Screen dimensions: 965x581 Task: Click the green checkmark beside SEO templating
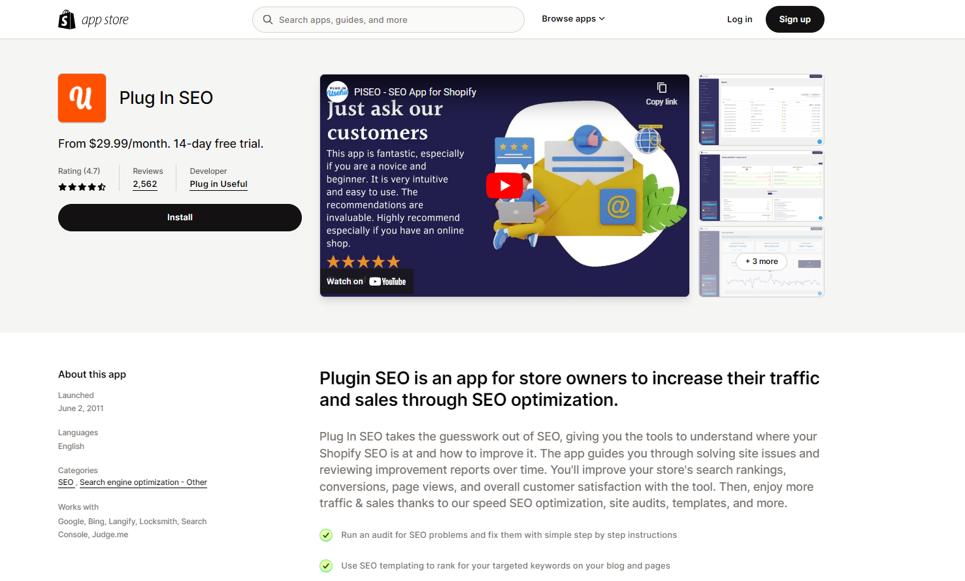tap(326, 566)
